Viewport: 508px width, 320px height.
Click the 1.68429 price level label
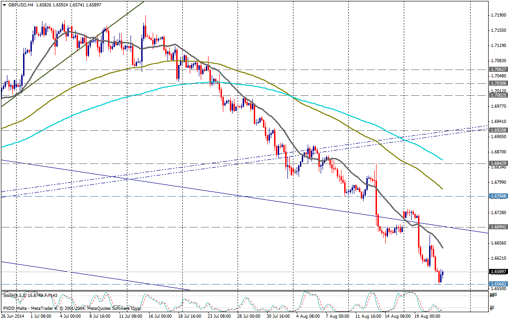coord(498,163)
